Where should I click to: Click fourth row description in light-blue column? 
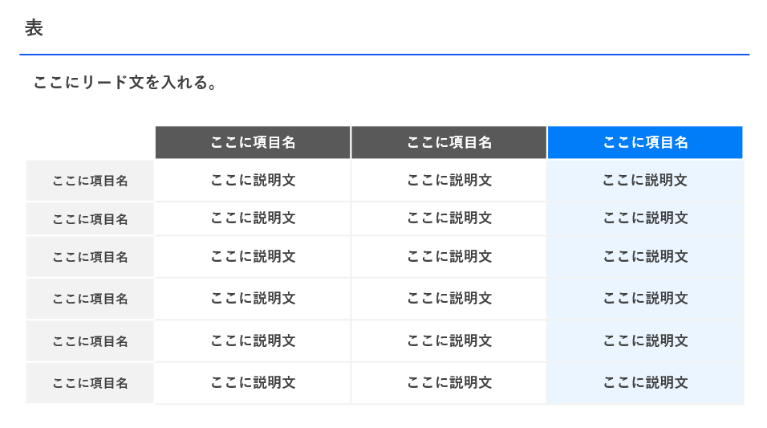coord(645,299)
